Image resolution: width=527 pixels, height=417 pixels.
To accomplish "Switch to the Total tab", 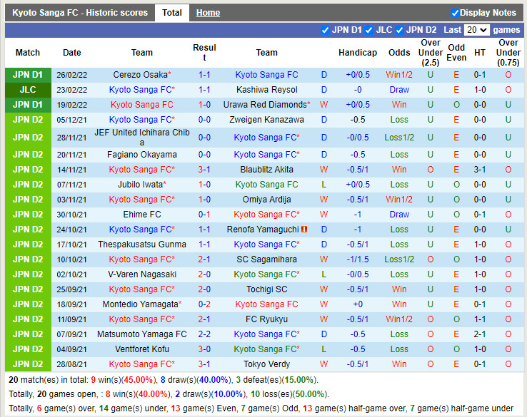I will coord(171,13).
